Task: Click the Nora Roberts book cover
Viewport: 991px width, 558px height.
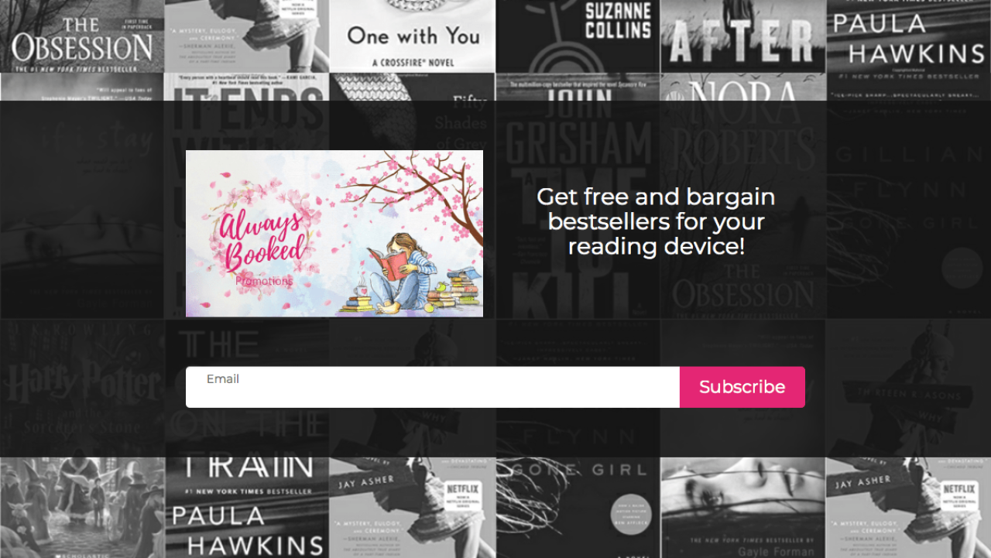Action: click(x=742, y=196)
